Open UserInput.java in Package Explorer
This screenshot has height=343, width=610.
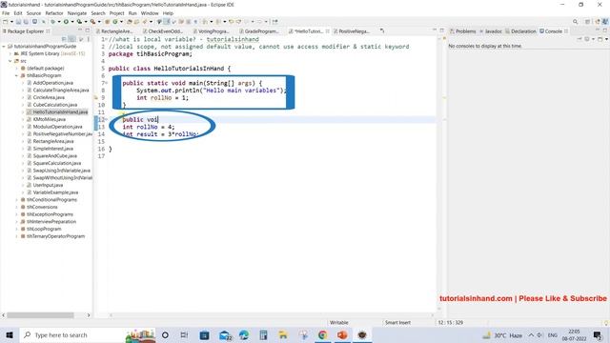pos(48,185)
